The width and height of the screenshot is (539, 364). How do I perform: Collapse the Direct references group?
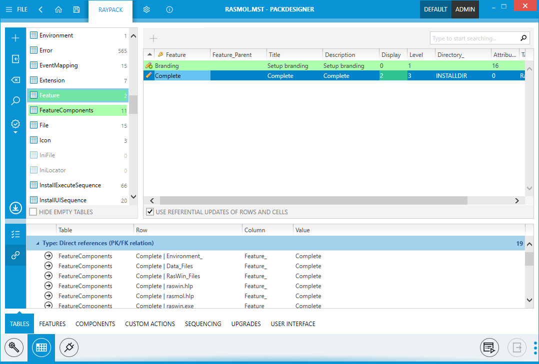point(37,244)
